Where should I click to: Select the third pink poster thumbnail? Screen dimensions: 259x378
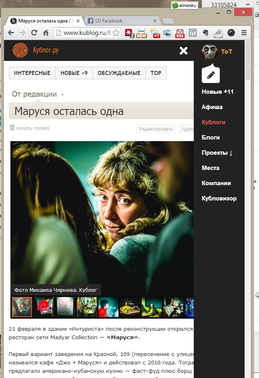point(65,307)
